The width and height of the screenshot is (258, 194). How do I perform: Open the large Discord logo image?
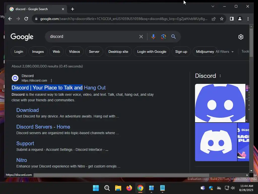pos(220,103)
